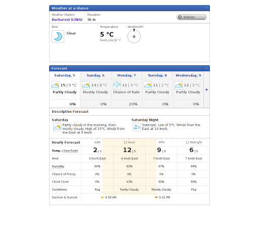Click Saturday's partly cloudy icon in day tabs
This screenshot has width=259, height=236.
click(x=55, y=85)
